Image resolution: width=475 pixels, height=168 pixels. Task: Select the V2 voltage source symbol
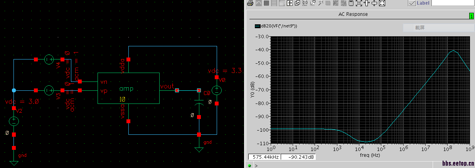(14, 121)
